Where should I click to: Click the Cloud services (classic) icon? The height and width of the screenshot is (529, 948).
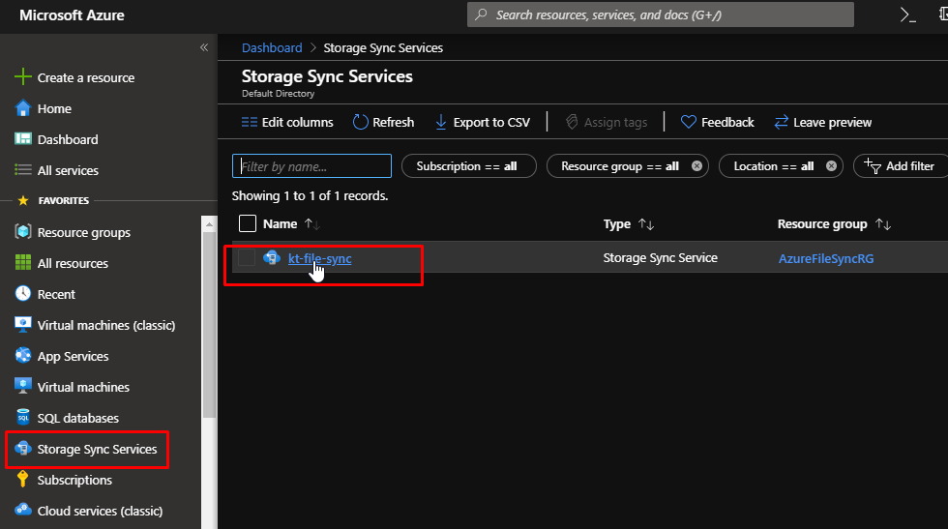click(23, 510)
